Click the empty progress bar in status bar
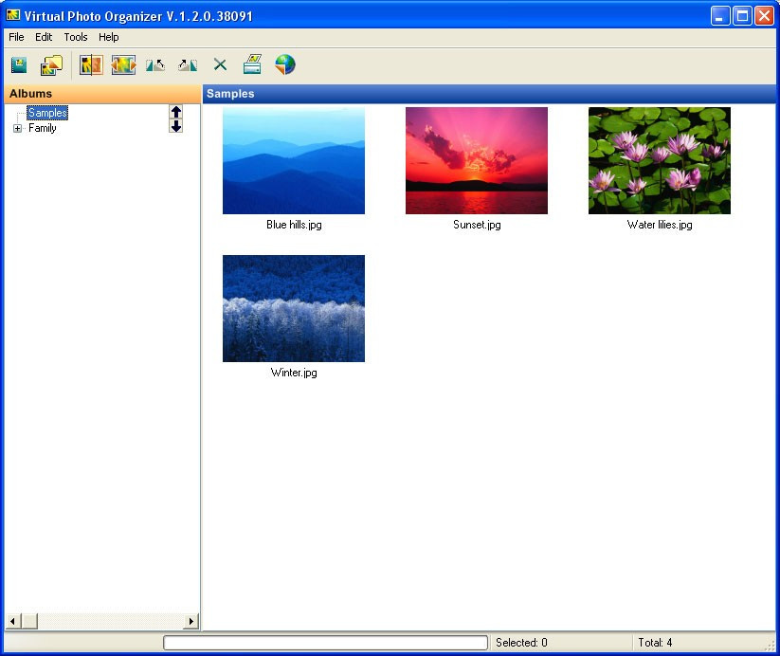780x656 pixels. pyautogui.click(x=325, y=643)
